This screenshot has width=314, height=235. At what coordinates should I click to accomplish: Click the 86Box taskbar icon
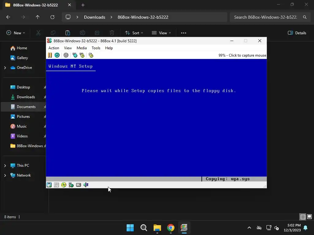(184, 228)
